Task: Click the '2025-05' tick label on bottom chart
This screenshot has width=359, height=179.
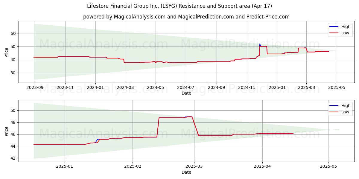Action: coord(328,167)
